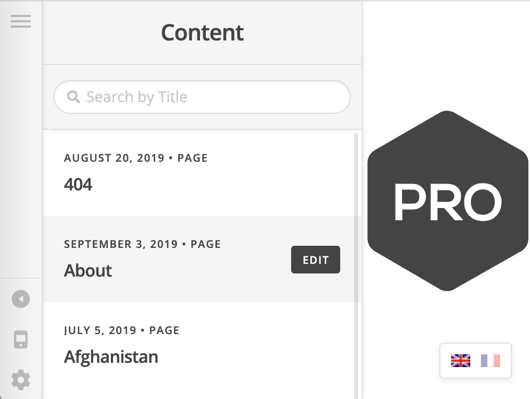The height and width of the screenshot is (399, 530).
Task: Open the hamburger menu icon
Action: pyautogui.click(x=21, y=21)
